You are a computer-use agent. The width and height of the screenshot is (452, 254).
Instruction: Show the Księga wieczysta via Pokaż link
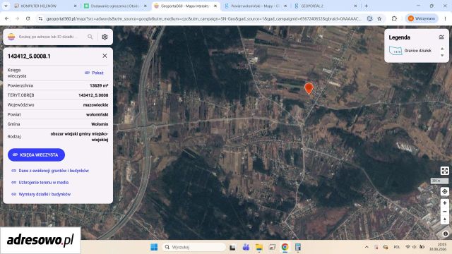[94, 73]
